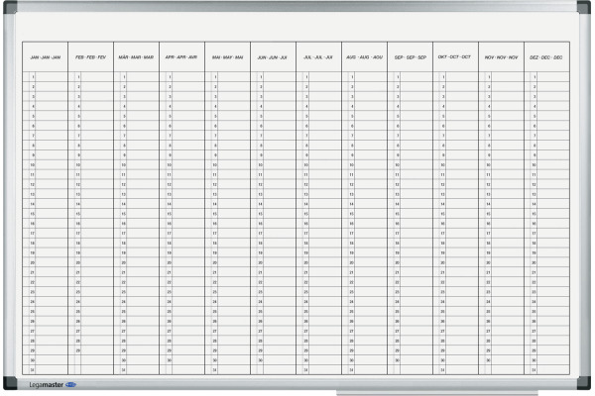Click day 15 in the JUN column
The image size is (595, 396).
[x=260, y=214]
